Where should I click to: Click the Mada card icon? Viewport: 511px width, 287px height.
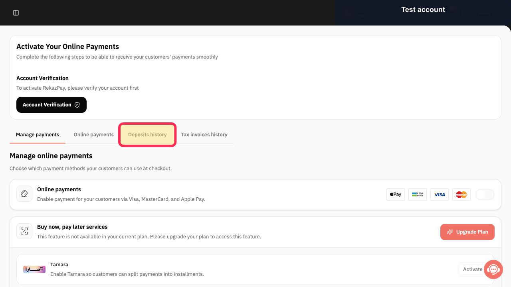tap(418, 195)
